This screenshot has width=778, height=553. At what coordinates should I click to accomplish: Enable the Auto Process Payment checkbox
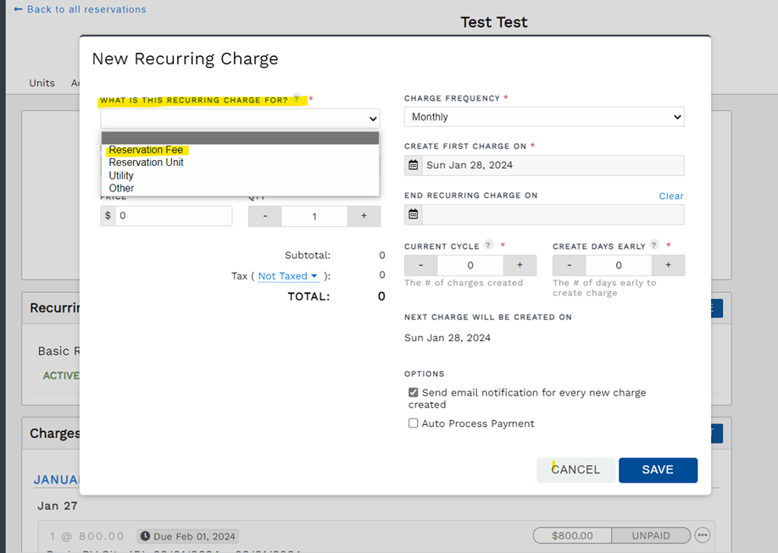point(414,423)
